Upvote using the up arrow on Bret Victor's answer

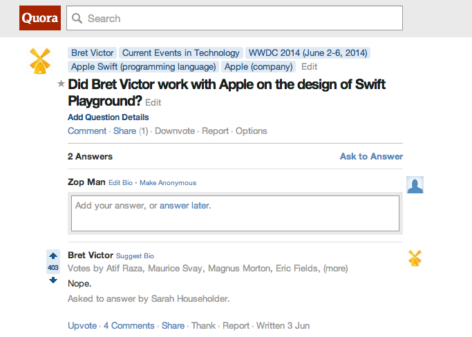pos(53,256)
